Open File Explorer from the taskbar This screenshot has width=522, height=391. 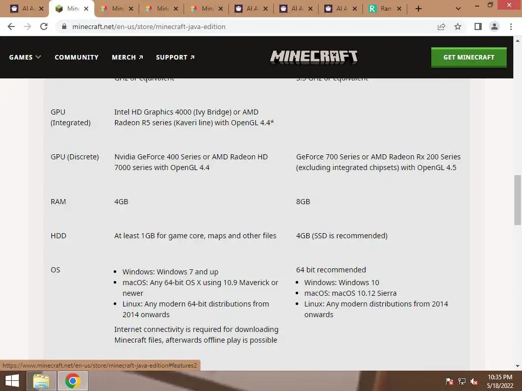coord(41,381)
